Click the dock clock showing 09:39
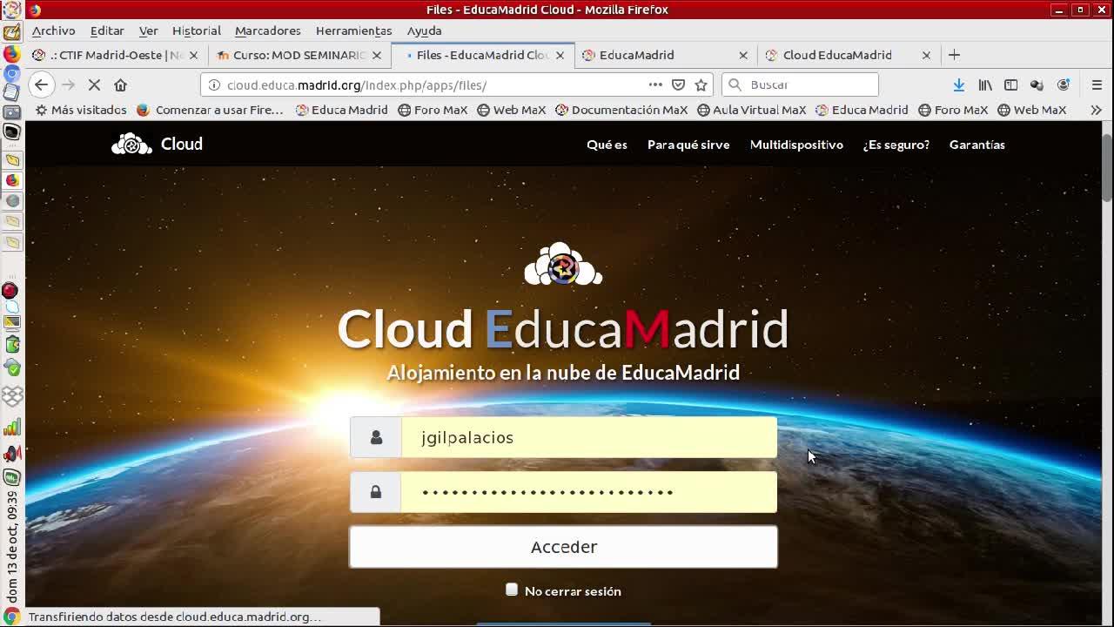Image resolution: width=1114 pixels, height=627 pixels. (x=12, y=547)
